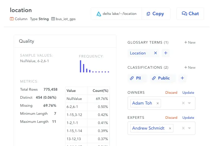
Task: Click the Chat speech bubbles icon
Action: (184, 13)
